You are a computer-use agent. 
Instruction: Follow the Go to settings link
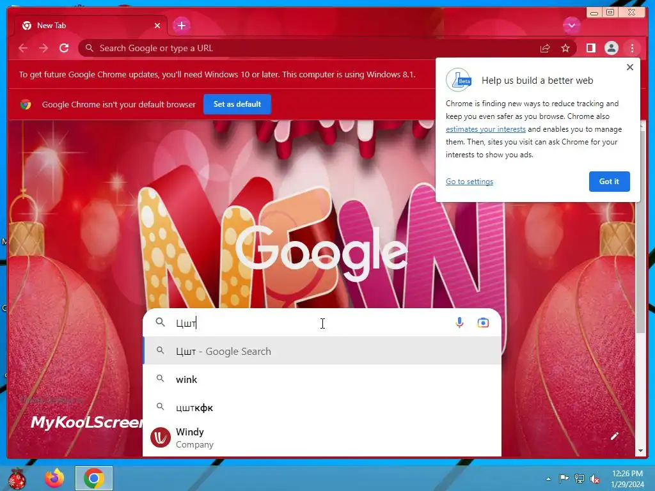pos(469,181)
